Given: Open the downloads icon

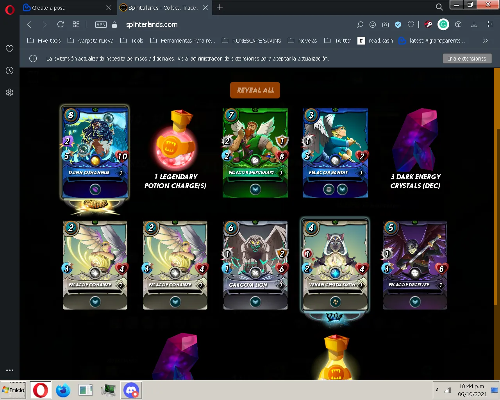Looking at the screenshot, I should (x=474, y=25).
